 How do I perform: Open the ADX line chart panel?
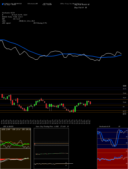tap(15, 138)
